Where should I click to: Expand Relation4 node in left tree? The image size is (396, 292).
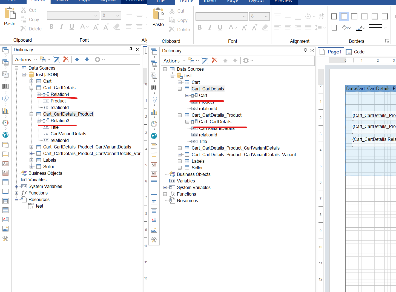39,94
